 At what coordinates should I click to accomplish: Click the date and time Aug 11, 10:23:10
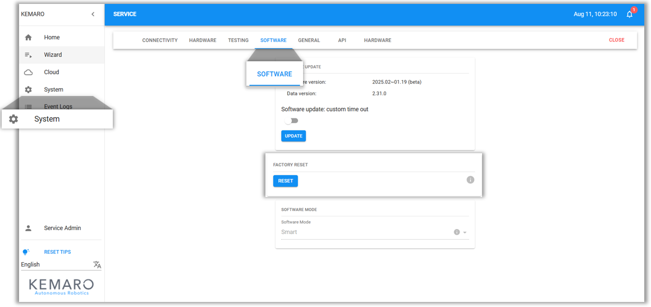click(x=595, y=14)
